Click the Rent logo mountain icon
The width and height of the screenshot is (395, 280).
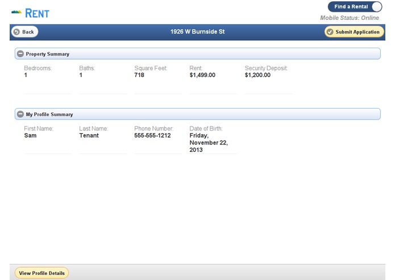click(x=16, y=12)
